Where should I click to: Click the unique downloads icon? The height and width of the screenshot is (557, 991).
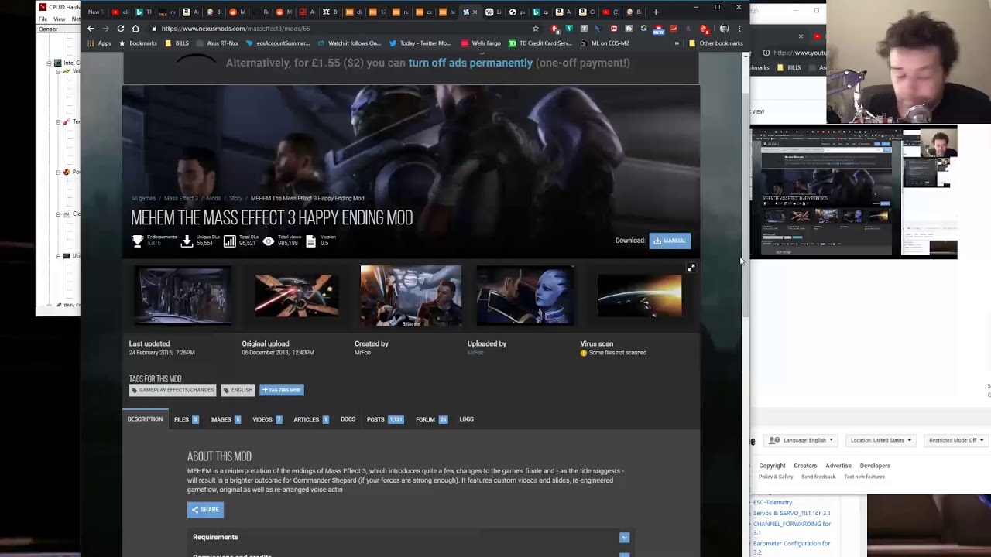[x=187, y=241]
